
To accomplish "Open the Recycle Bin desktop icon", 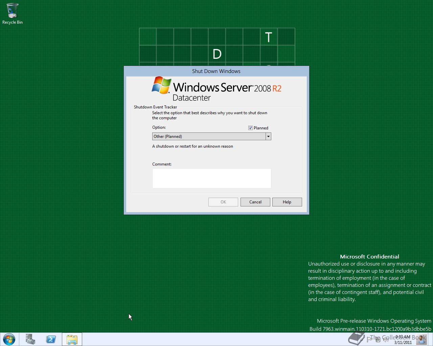I will (x=13, y=14).
